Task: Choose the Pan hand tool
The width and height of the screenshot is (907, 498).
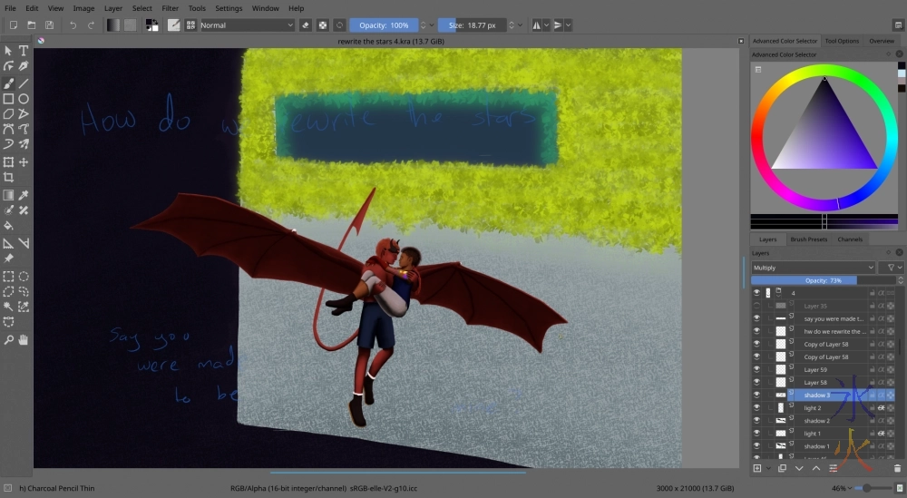Action: click(24, 339)
